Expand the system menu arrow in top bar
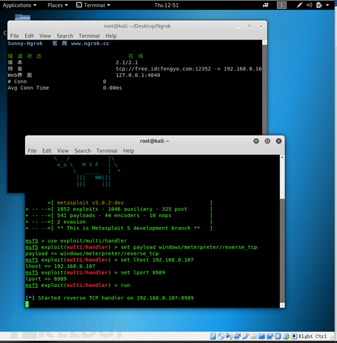 pos(327,5)
